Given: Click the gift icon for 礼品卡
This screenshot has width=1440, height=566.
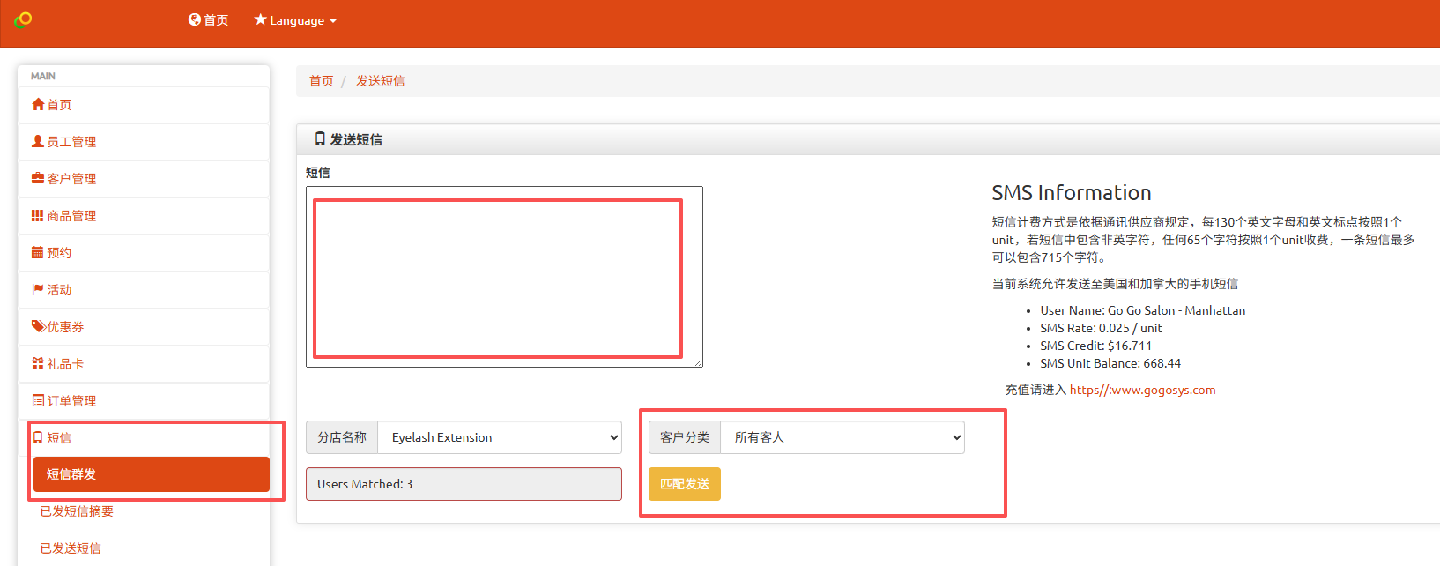Looking at the screenshot, I should click(38, 363).
